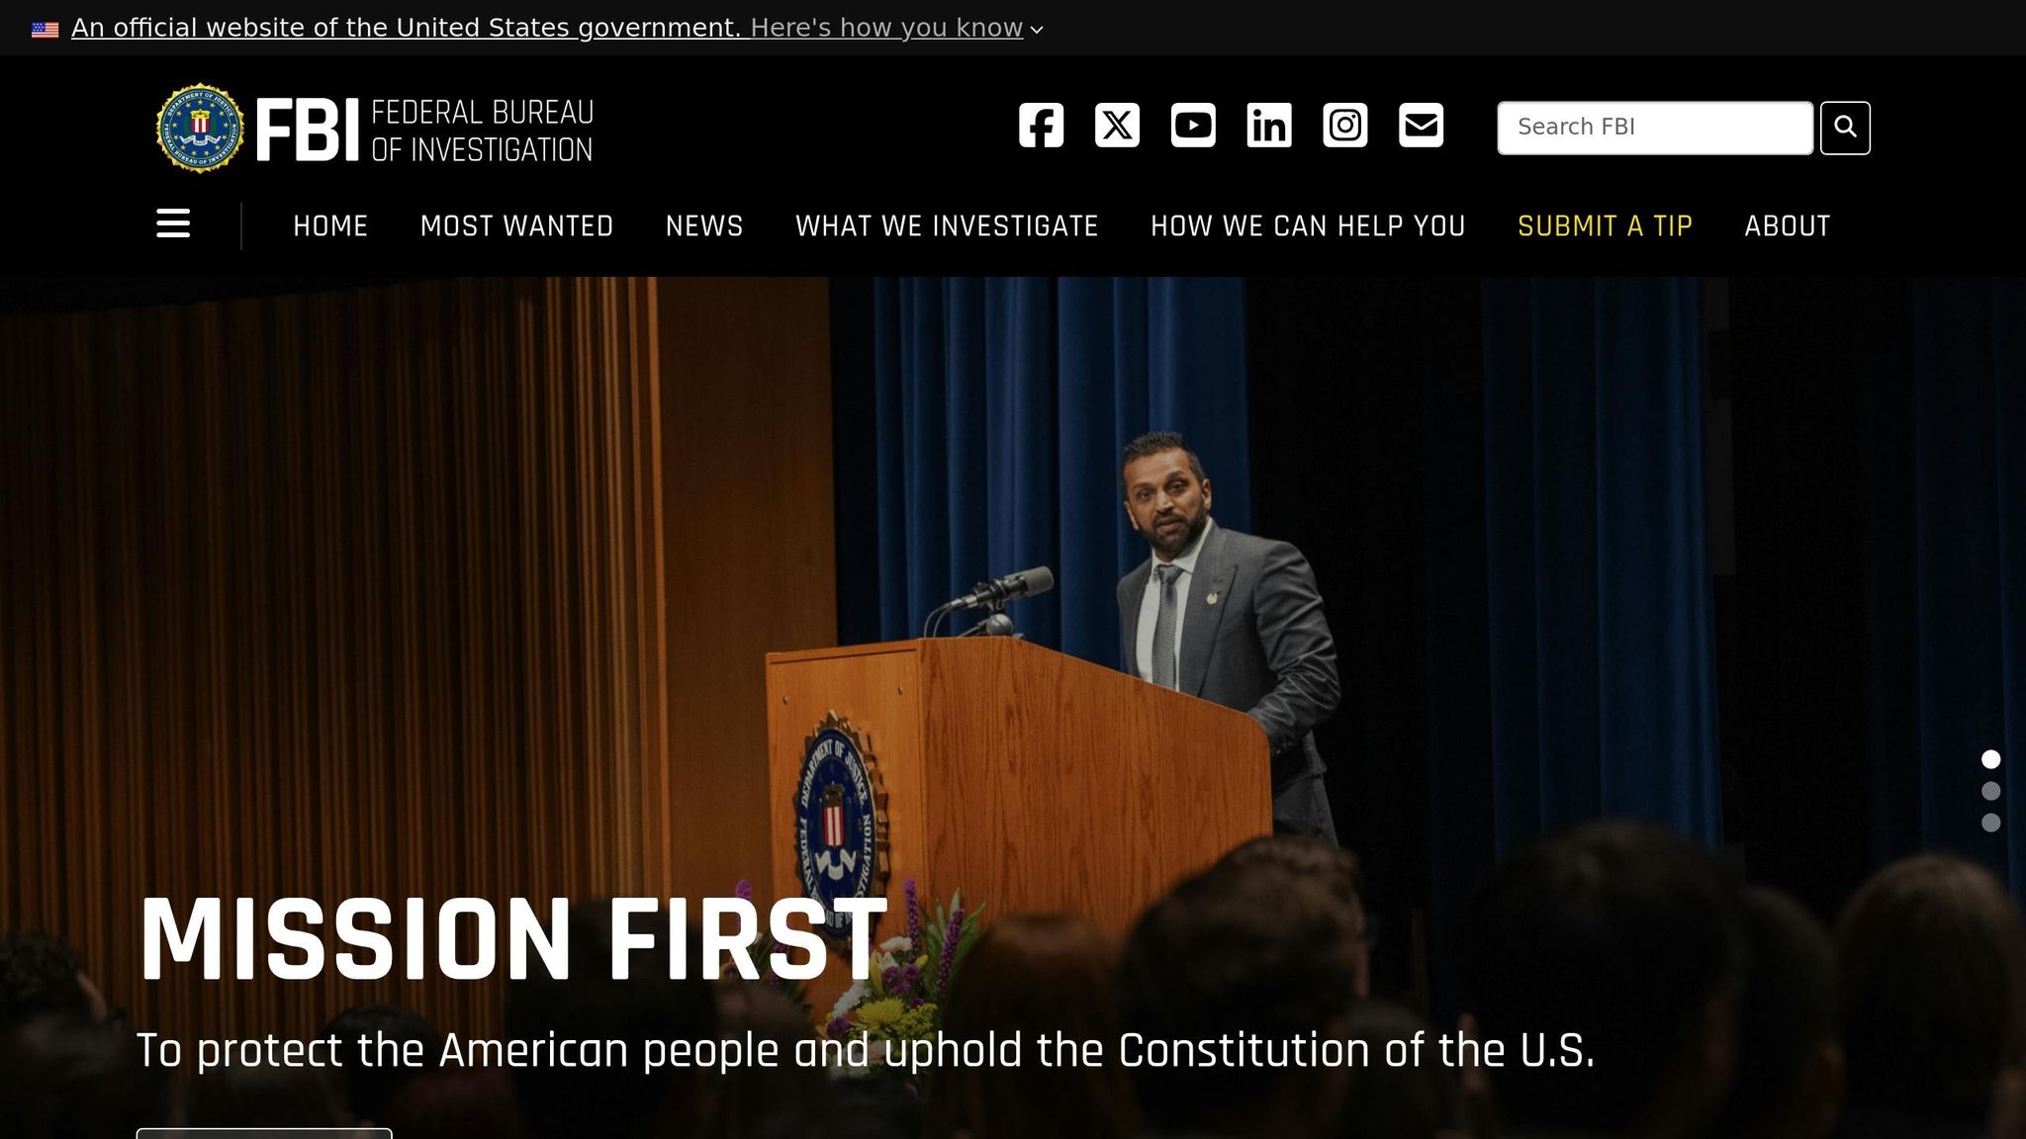Open the FBI X (Twitter) icon
Image resolution: width=2026 pixels, height=1139 pixels.
[1117, 126]
